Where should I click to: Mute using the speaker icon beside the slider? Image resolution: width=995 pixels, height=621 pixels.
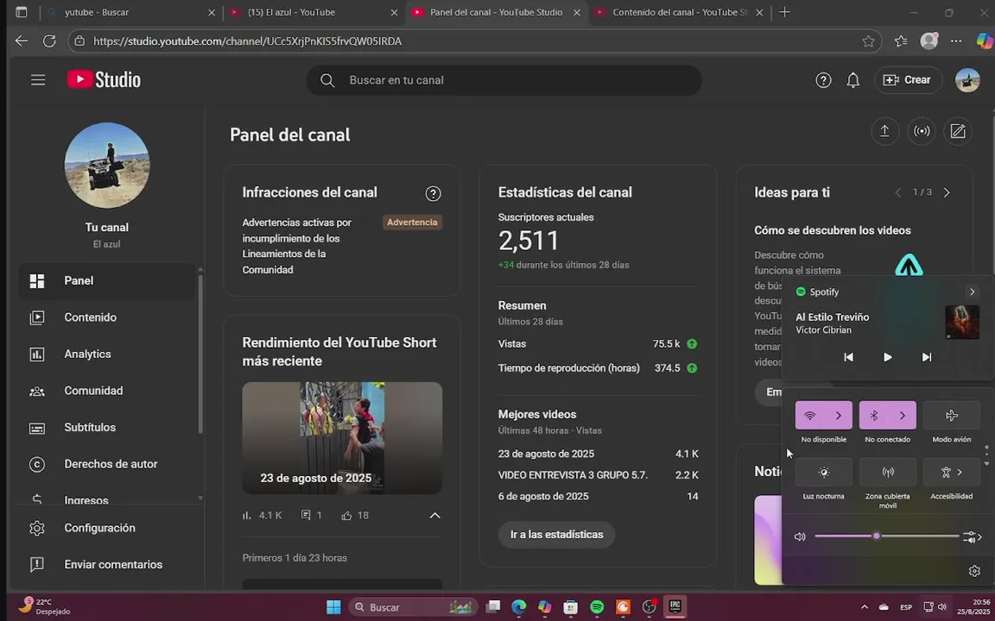(x=800, y=537)
